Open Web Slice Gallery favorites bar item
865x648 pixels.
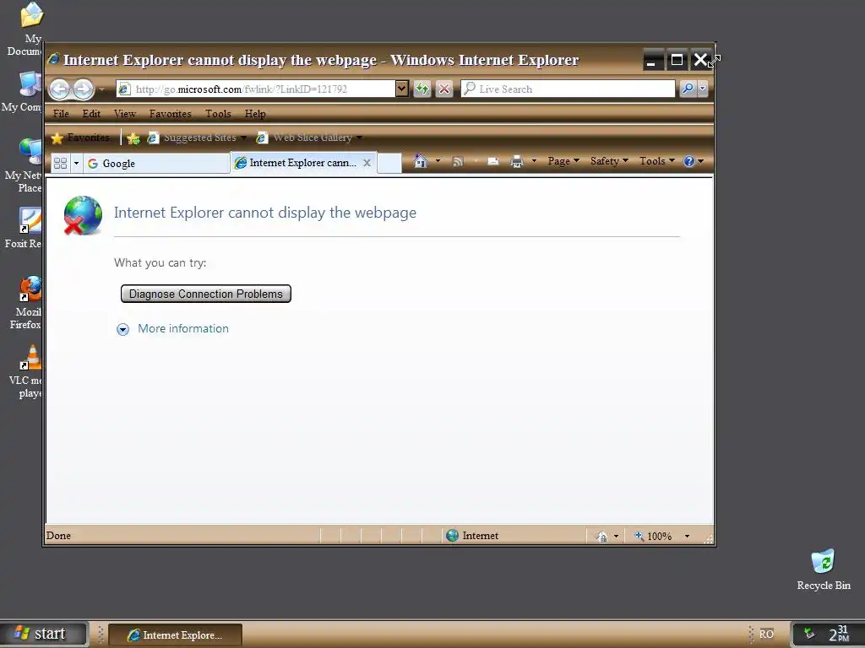309,138
